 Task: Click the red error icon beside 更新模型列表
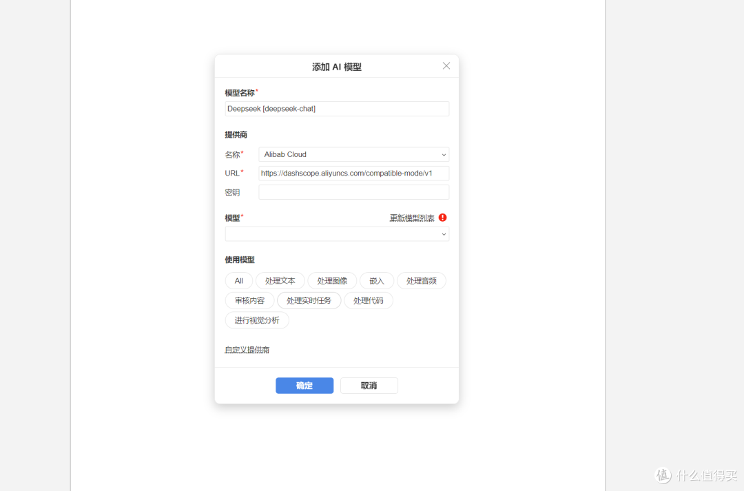443,218
